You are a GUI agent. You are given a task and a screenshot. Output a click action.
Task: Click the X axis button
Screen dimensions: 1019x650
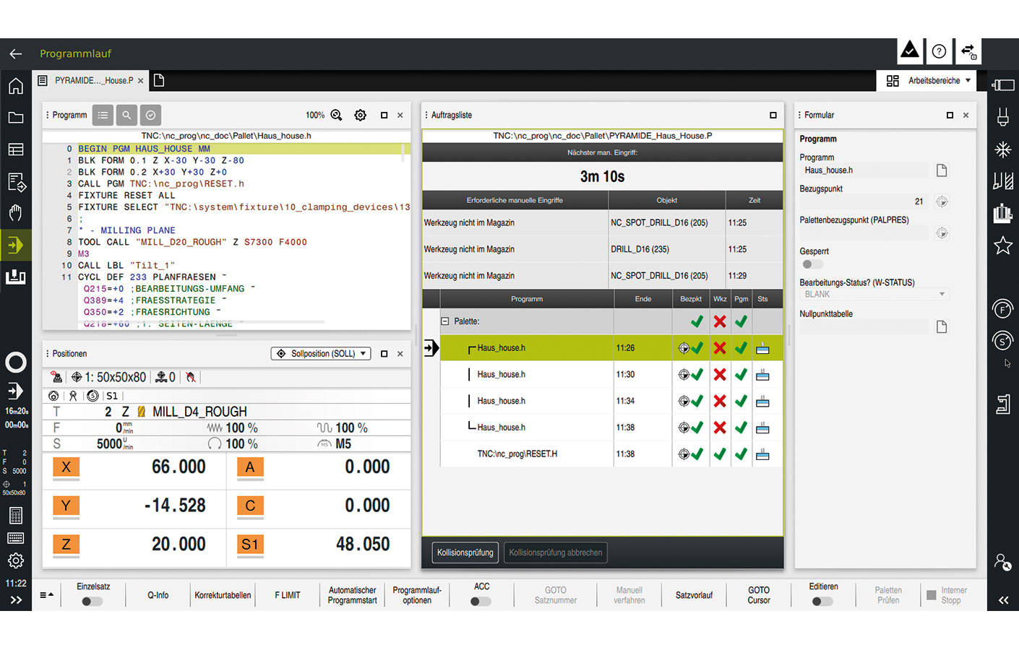pyautogui.click(x=66, y=467)
